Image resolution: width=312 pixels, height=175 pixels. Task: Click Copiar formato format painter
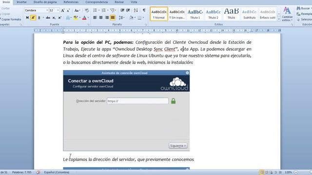pyautogui.click(x=11, y=19)
